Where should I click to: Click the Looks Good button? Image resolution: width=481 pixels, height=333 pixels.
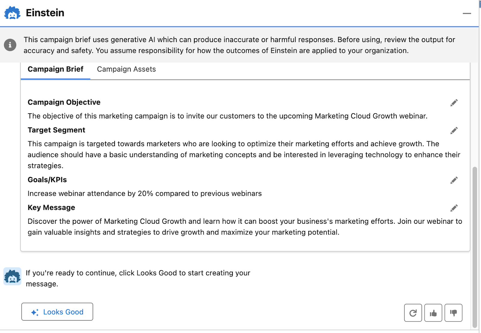(57, 312)
